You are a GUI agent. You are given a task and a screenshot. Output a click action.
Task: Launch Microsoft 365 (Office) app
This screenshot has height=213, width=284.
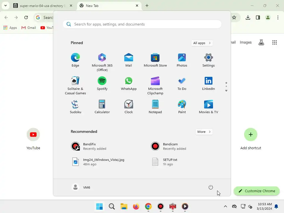click(102, 62)
